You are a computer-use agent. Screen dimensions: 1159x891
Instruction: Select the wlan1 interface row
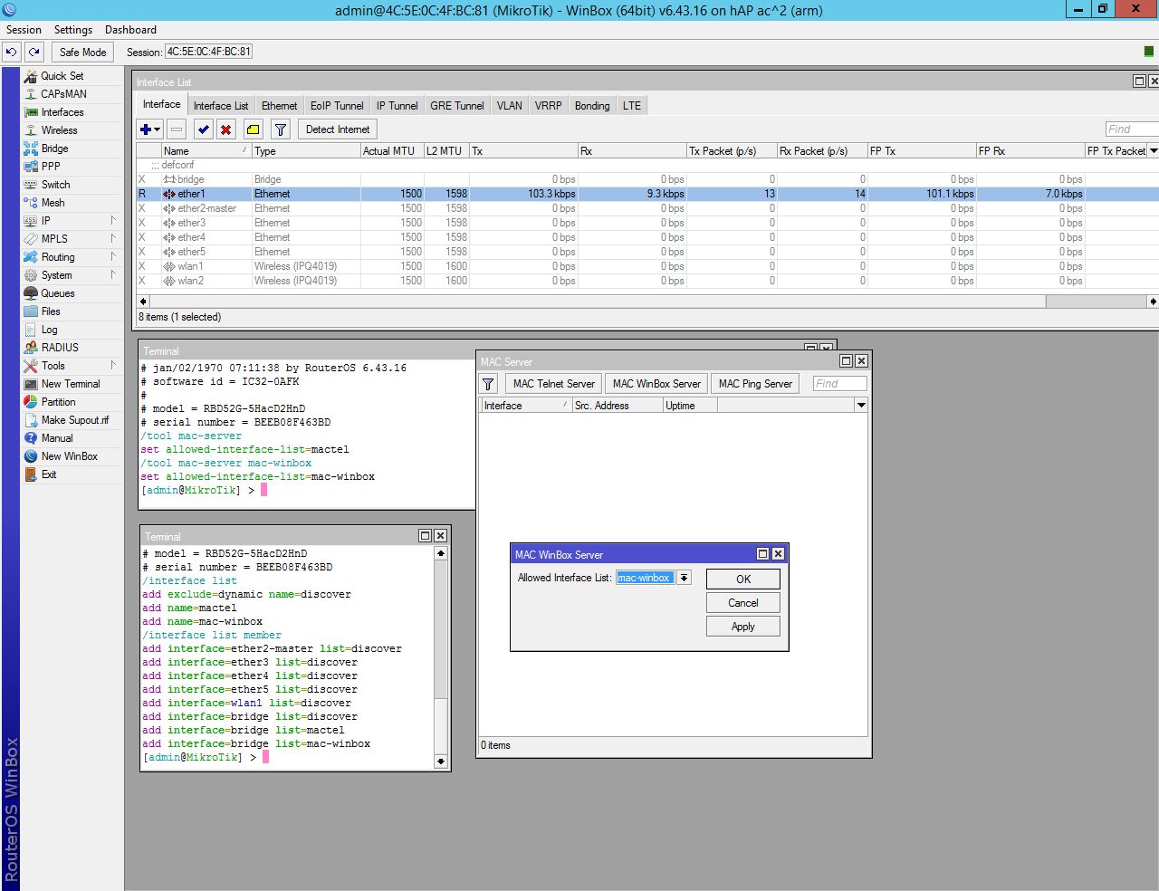point(647,266)
